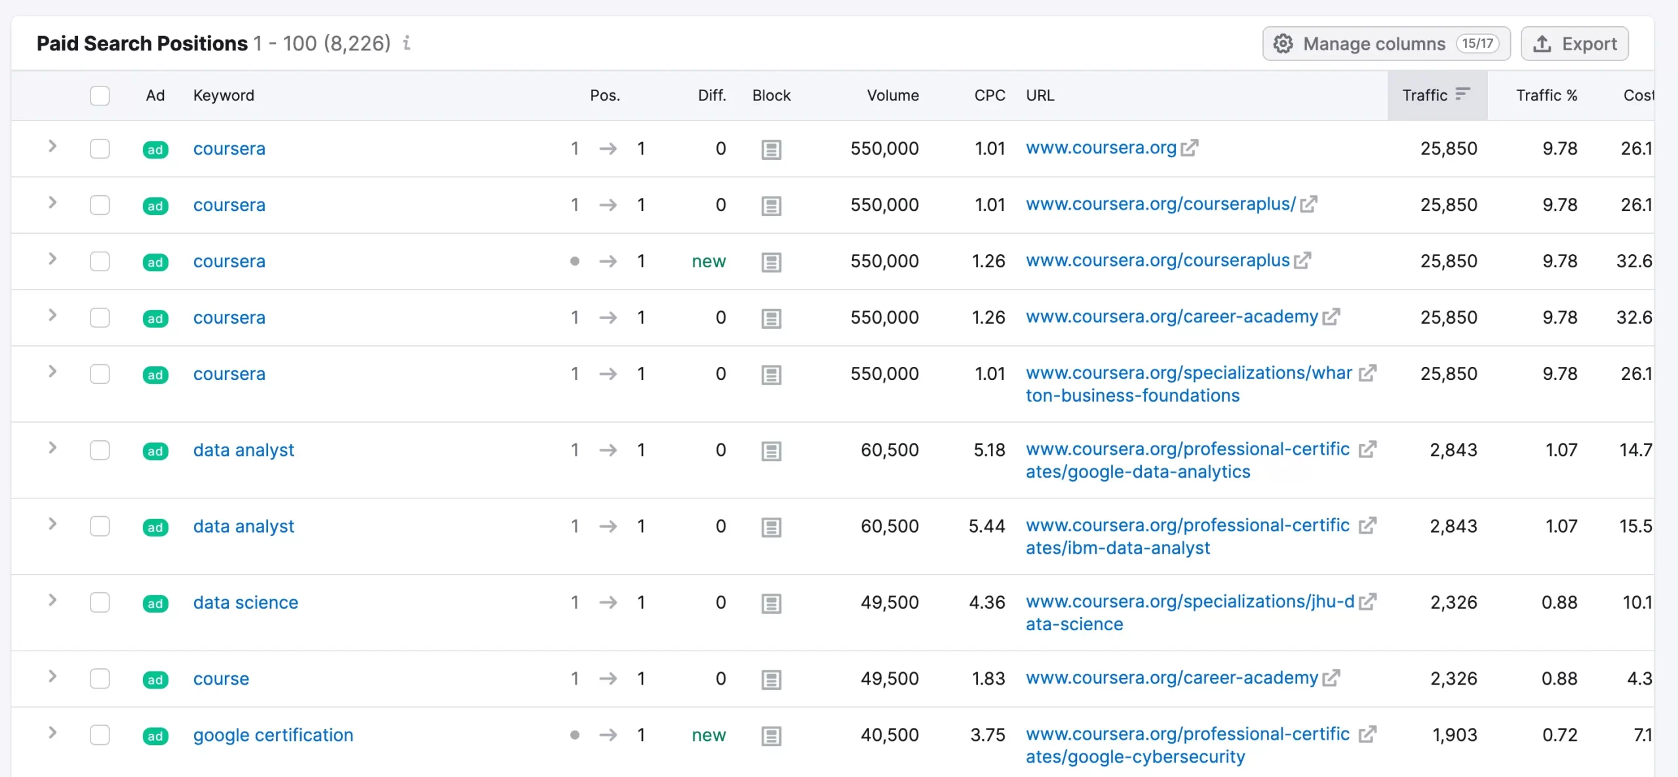Screen dimensions: 1678x777
Task: Click SERP block icon in data science row
Action: click(771, 603)
